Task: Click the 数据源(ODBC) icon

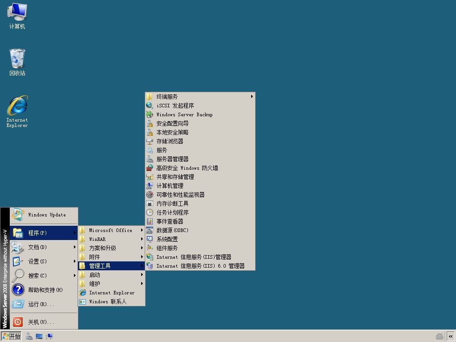Action: coord(150,230)
